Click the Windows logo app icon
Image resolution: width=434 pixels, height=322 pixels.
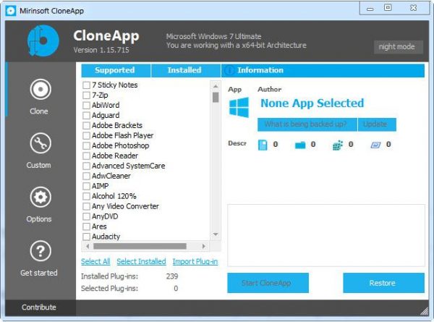[x=239, y=107]
